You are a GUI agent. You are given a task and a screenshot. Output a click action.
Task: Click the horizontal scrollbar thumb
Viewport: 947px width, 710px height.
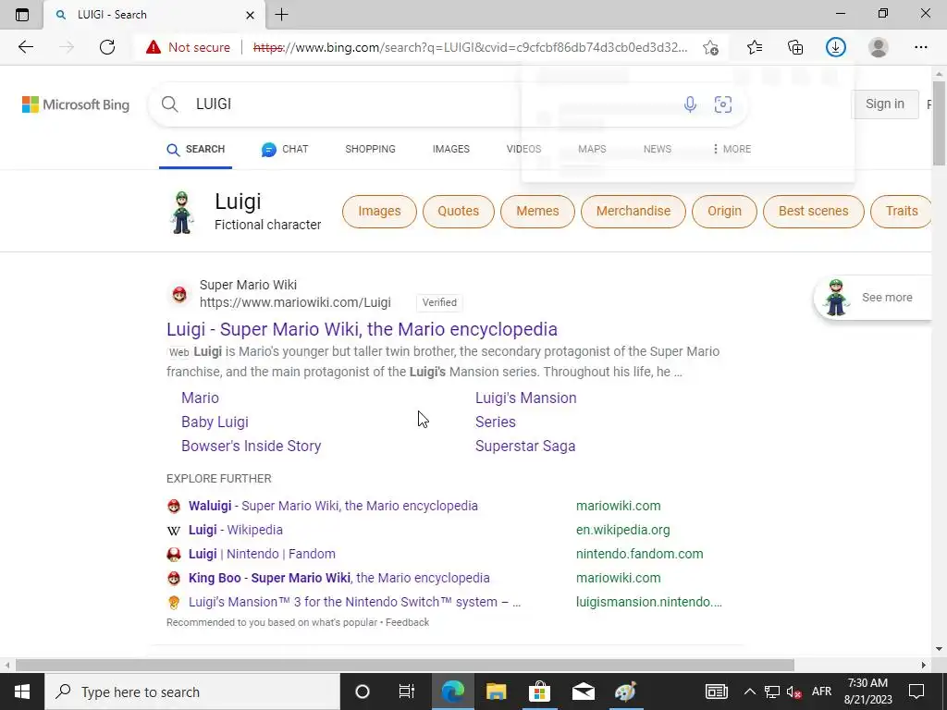[405, 665]
